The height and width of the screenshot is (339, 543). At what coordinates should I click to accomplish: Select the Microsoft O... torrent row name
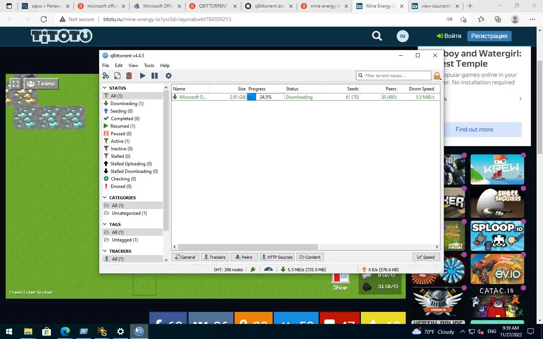[193, 97]
